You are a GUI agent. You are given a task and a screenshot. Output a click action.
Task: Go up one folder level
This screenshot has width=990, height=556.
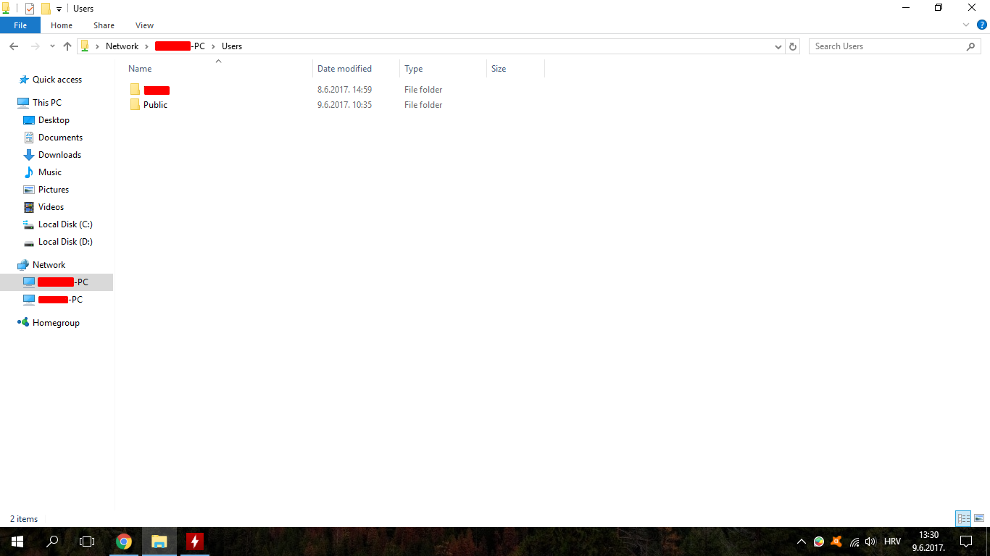tap(67, 46)
